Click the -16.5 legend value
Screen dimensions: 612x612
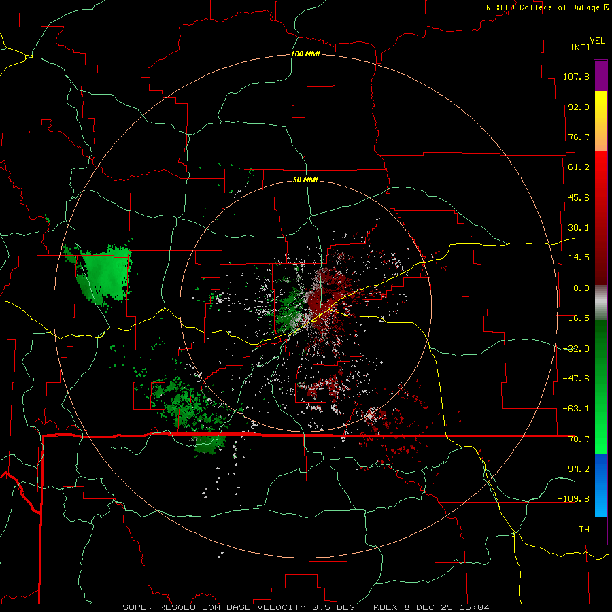[576, 318]
